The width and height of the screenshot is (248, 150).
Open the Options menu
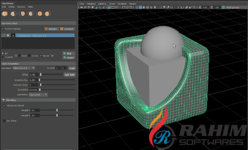(21, 7)
